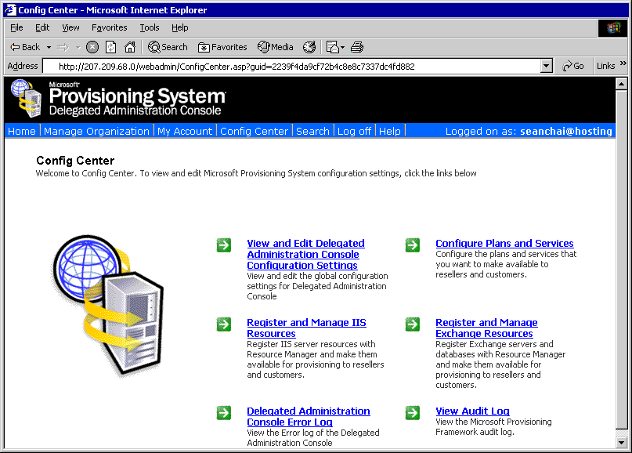Open the View Audit Log link
The width and height of the screenshot is (632, 453).
coord(472,411)
